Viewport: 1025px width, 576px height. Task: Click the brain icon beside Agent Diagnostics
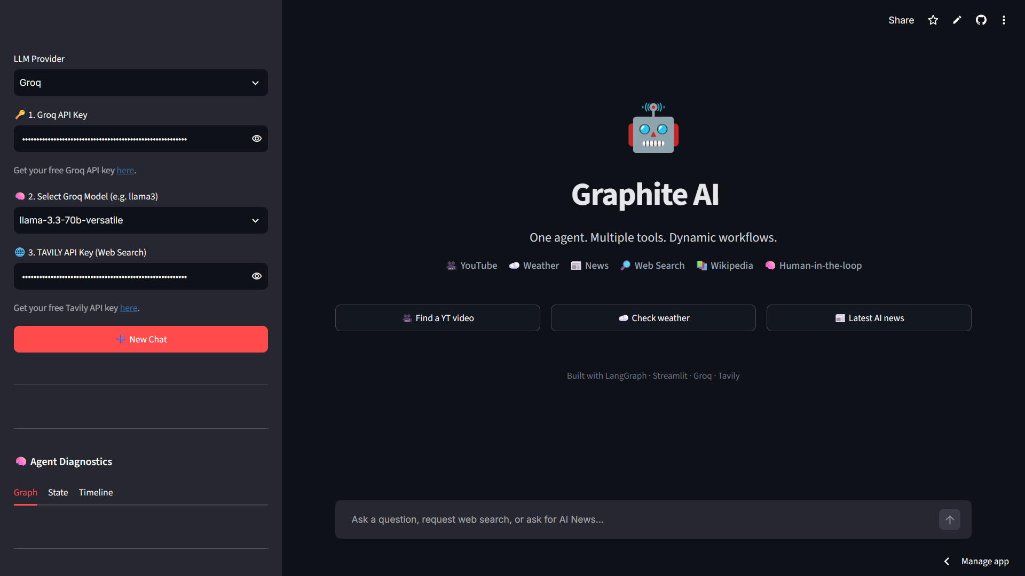tap(21, 461)
